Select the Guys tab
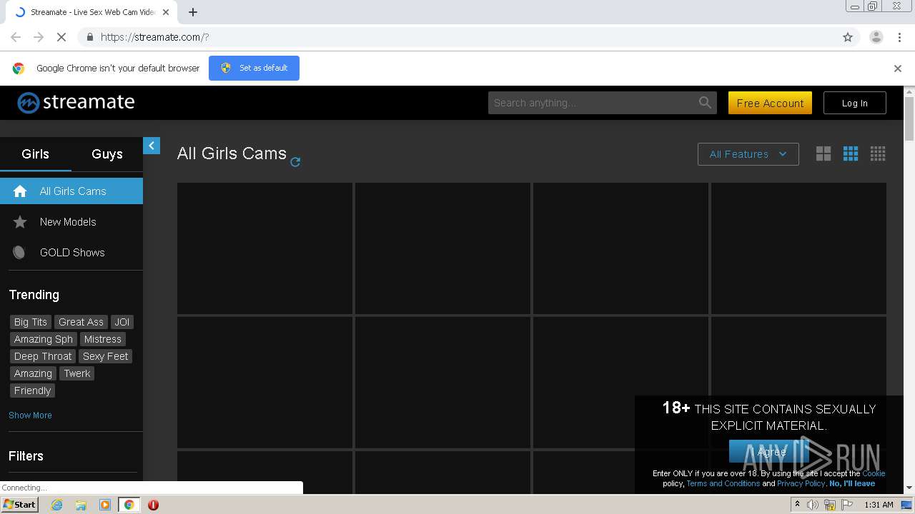Viewport: 915px width, 514px height. click(107, 154)
